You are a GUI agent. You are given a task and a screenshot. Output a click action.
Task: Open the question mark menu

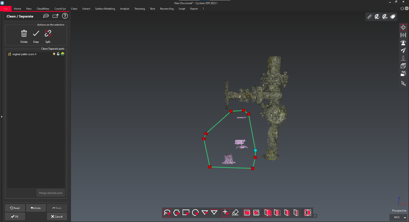pyautogui.click(x=203, y=9)
